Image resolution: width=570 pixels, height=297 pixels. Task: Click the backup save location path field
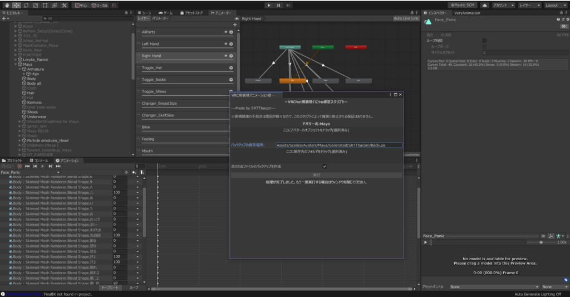coord(338,145)
